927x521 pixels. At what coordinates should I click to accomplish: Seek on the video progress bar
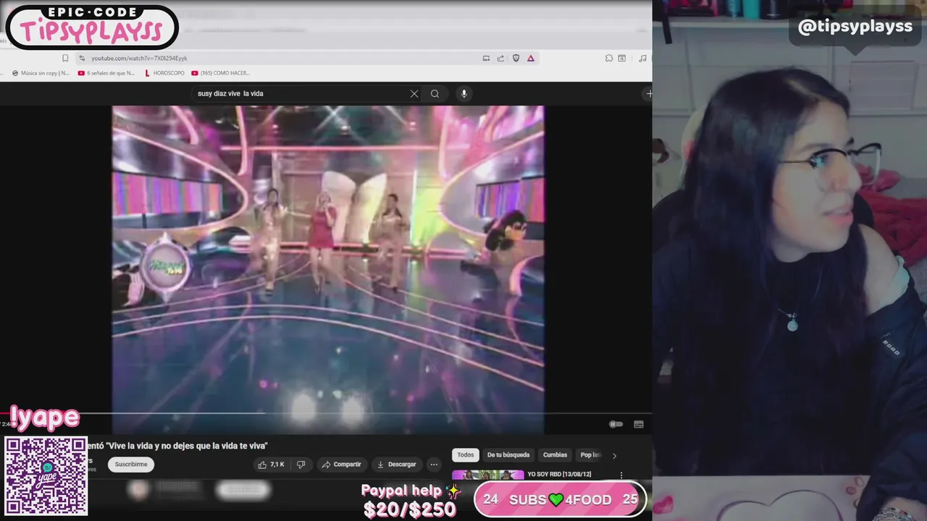[326, 414]
